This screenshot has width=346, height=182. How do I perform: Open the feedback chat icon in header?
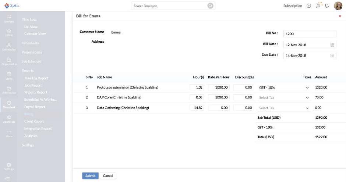point(318,6)
